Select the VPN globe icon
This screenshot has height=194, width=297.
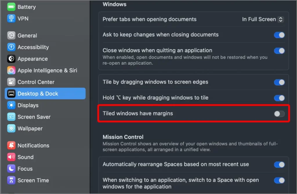11,19
